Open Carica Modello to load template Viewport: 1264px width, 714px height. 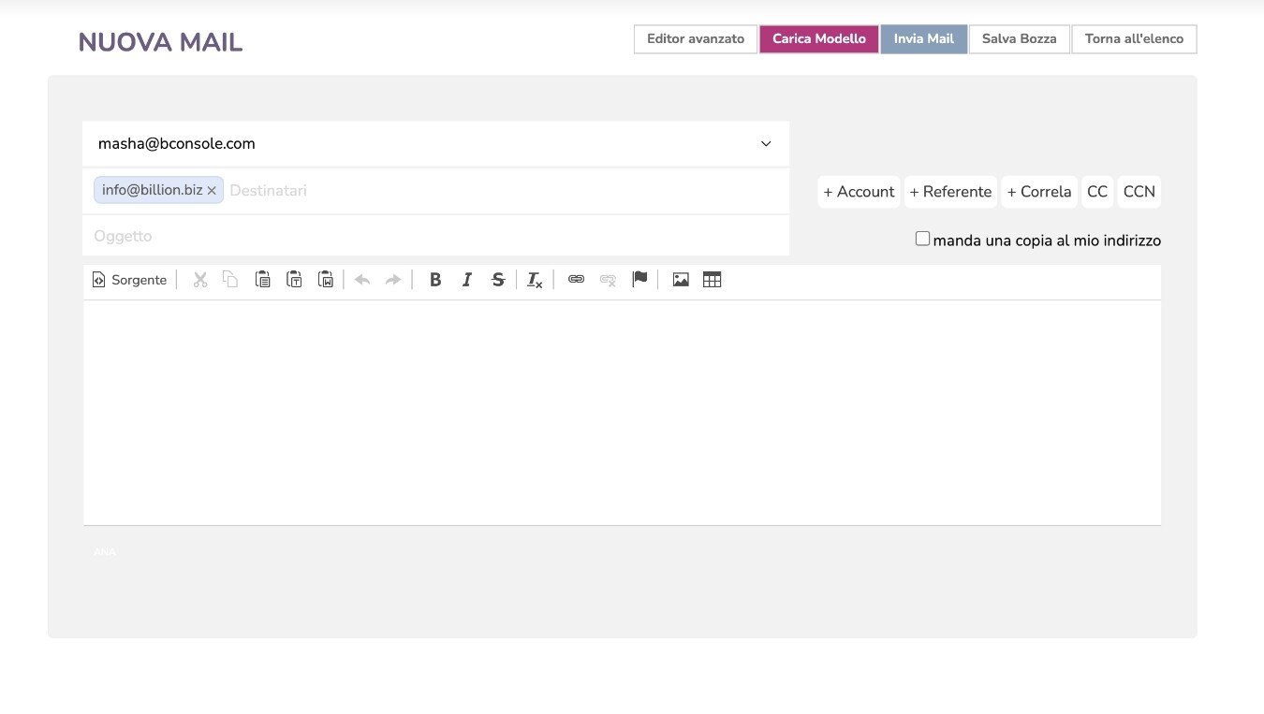pyautogui.click(x=818, y=39)
